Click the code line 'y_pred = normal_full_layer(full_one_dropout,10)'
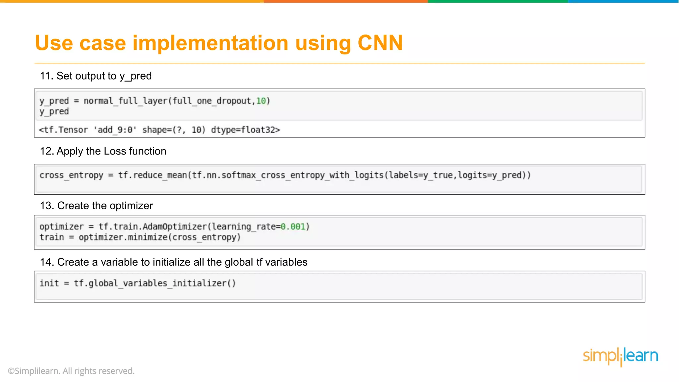This screenshot has height=382, width=679. [155, 101]
